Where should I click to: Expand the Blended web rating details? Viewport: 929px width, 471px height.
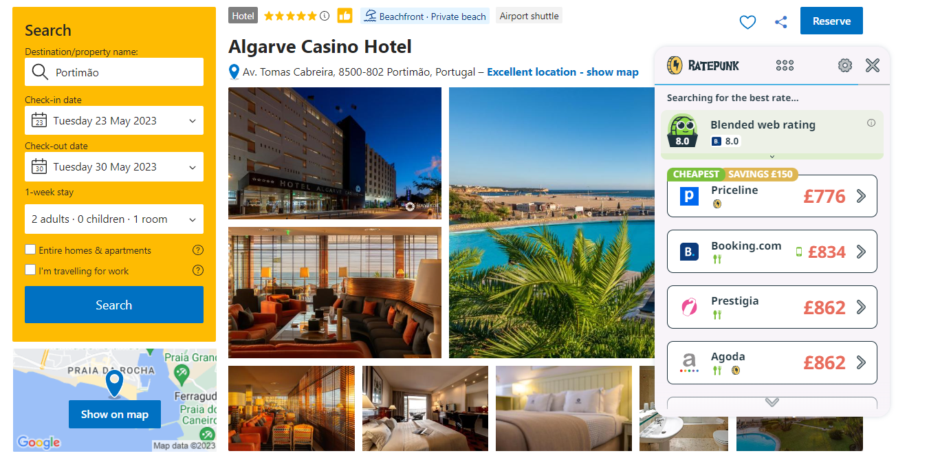click(x=772, y=156)
